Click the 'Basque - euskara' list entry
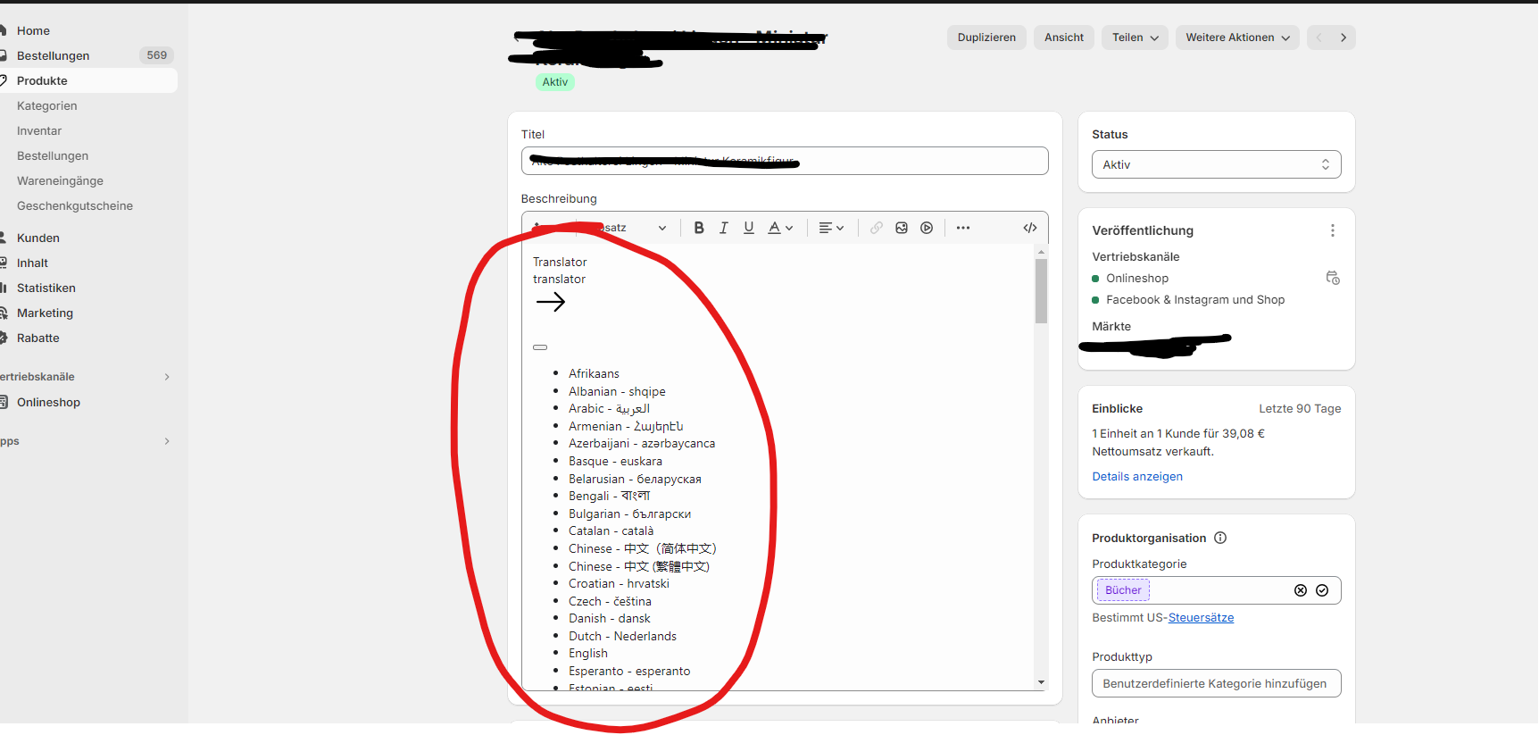This screenshot has width=1539, height=735. click(x=615, y=462)
